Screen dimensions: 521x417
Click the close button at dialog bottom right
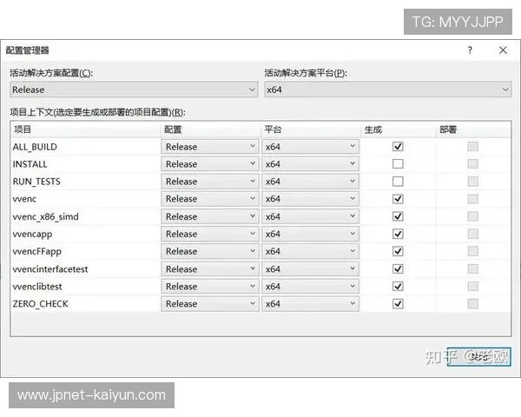(x=478, y=357)
